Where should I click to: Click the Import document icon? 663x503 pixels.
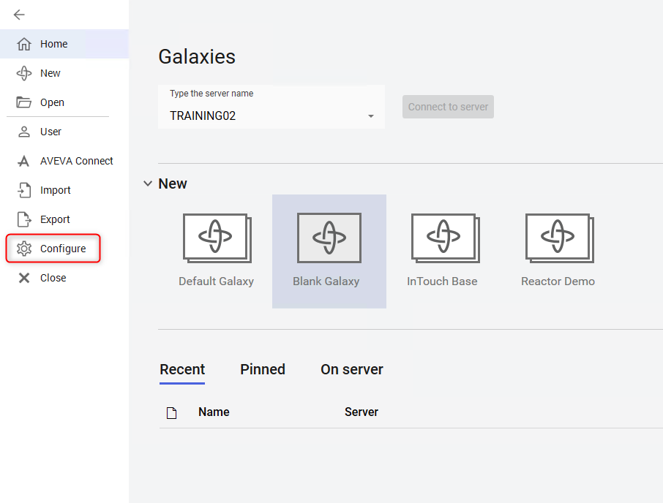click(x=24, y=190)
